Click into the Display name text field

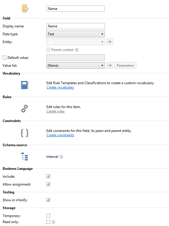(x=76, y=26)
